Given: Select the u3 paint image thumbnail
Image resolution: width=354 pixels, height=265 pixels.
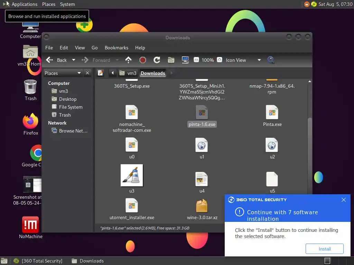Looking at the screenshot, I should pyautogui.click(x=132, y=175).
